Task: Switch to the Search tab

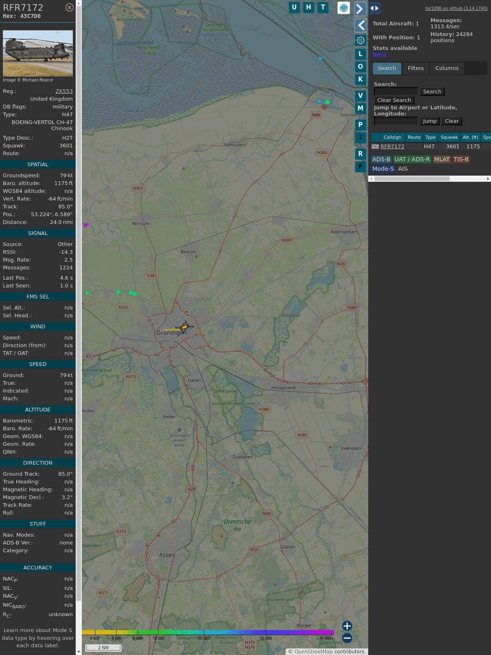Action: (387, 68)
